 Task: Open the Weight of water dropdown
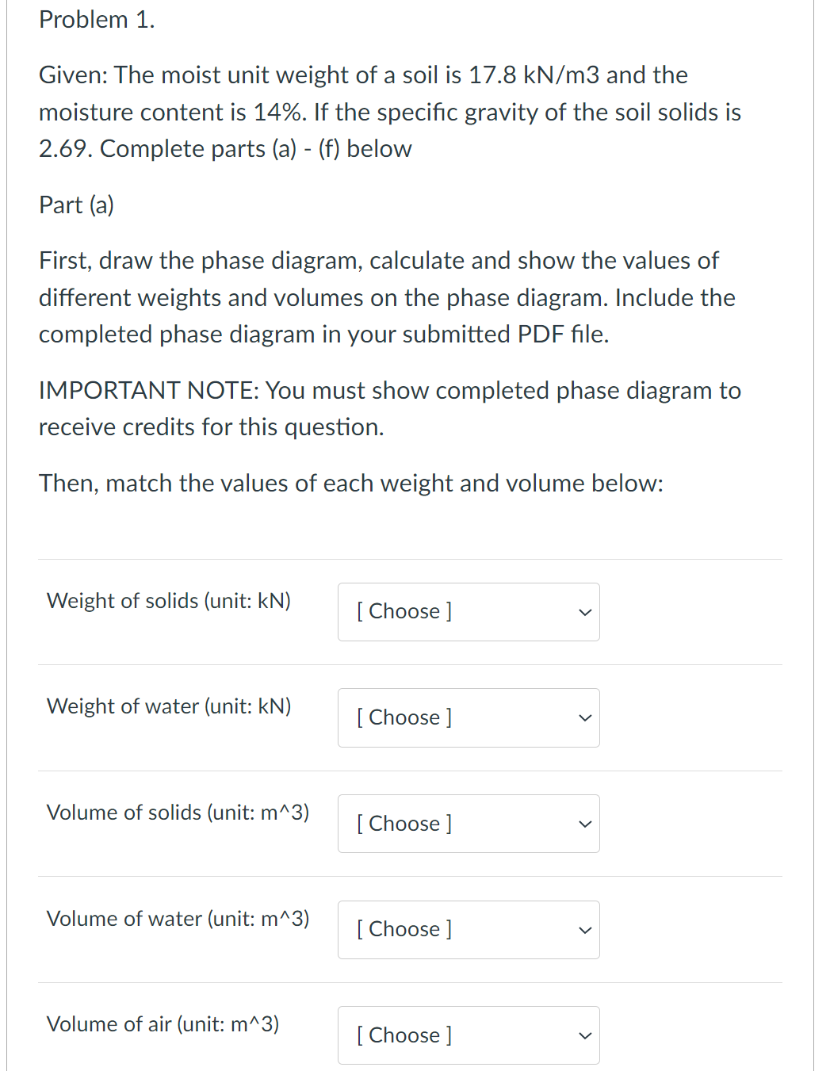[468, 717]
